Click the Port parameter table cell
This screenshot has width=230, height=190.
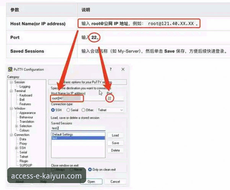[42, 37]
